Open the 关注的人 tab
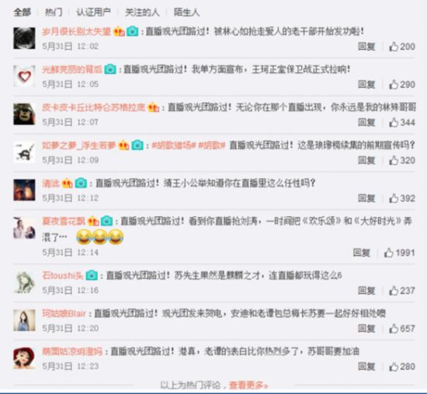427x394 pixels. (x=142, y=12)
